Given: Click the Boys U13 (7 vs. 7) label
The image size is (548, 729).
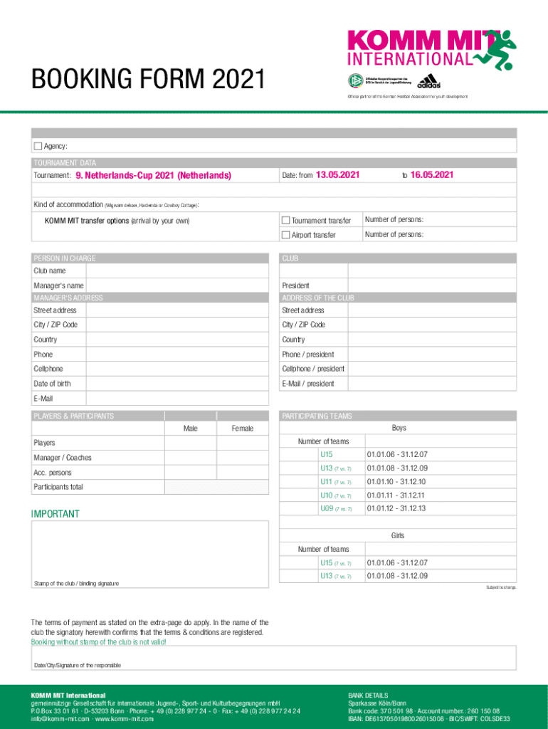Looking at the screenshot, I should pyautogui.click(x=336, y=468).
